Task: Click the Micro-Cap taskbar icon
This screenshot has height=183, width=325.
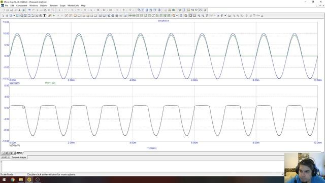Action: tap(29, 179)
